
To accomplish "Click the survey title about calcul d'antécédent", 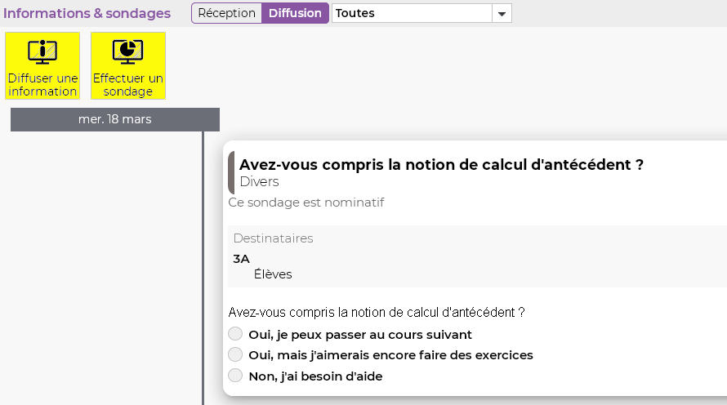I will (x=441, y=164).
